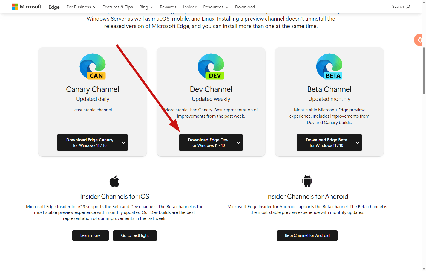Click the orange floating widget icon
This screenshot has height=271, width=426.
click(x=418, y=40)
